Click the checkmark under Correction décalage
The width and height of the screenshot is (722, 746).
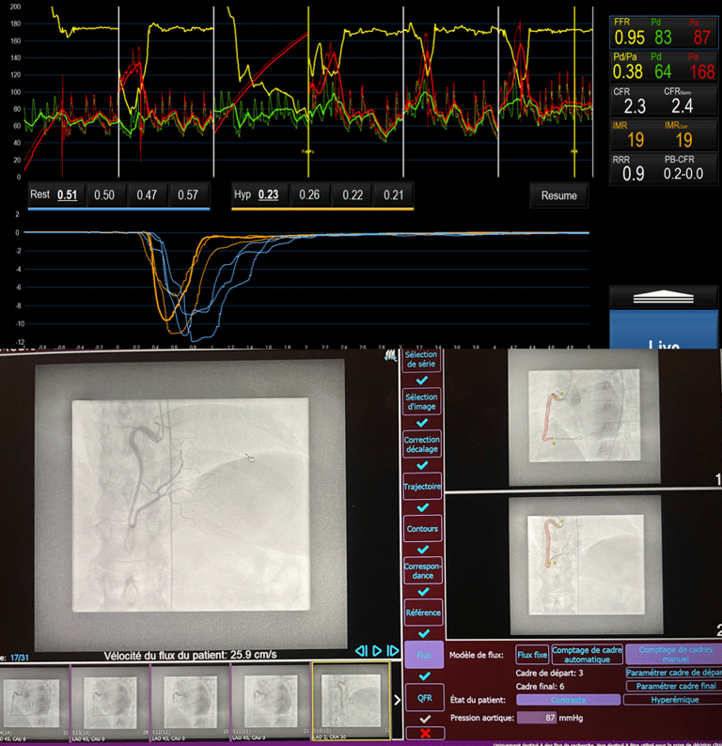[x=422, y=465]
